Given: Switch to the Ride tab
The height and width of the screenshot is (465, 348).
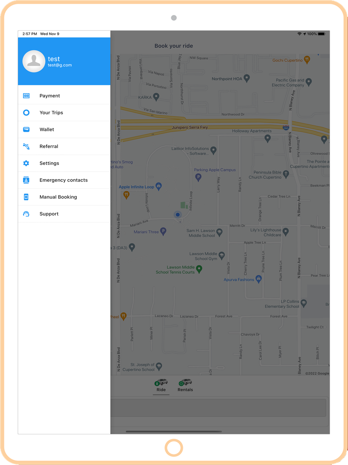Looking at the screenshot, I should click(161, 386).
